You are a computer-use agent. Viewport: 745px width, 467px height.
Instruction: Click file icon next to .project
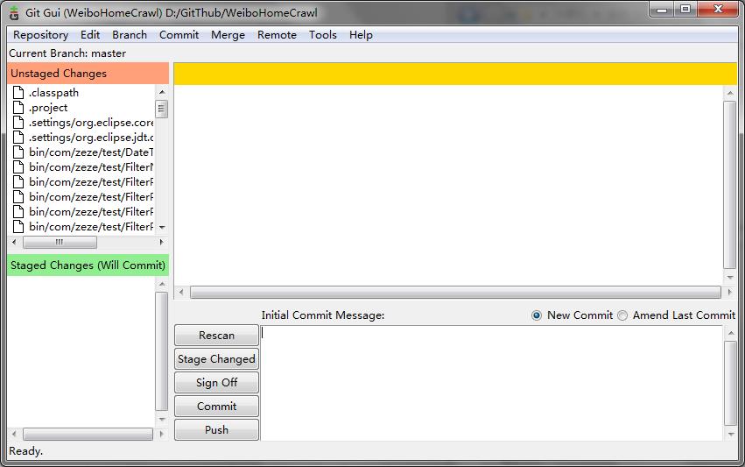[x=18, y=108]
